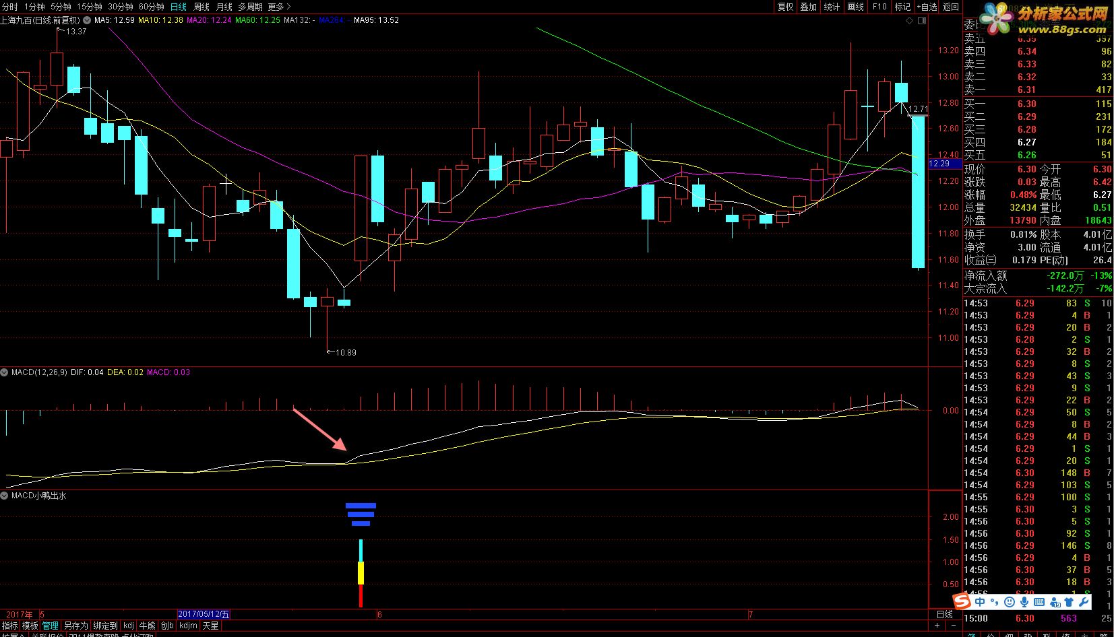The height and width of the screenshot is (637, 1114).
Task: Click the 换手 0.81% value
Action: [1023, 234]
